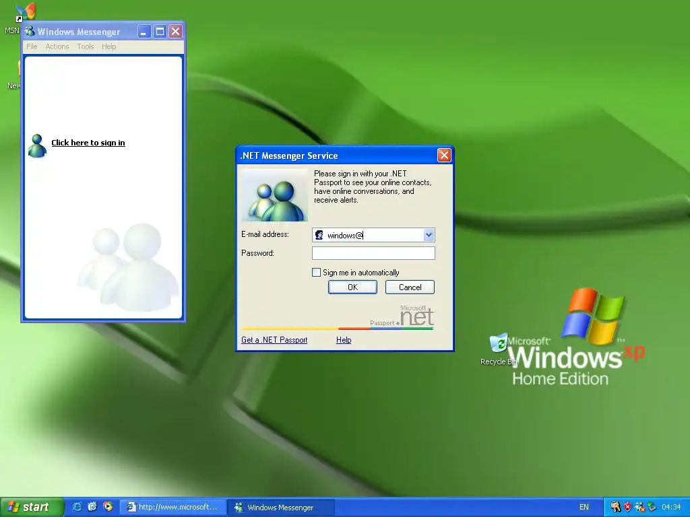Click Cancel in sign-in dialog
This screenshot has height=517, width=690.
click(410, 287)
